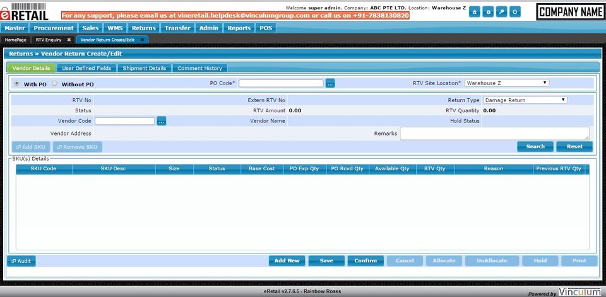Switch to User Defined Fields tab
The height and width of the screenshot is (297, 606).
point(86,68)
